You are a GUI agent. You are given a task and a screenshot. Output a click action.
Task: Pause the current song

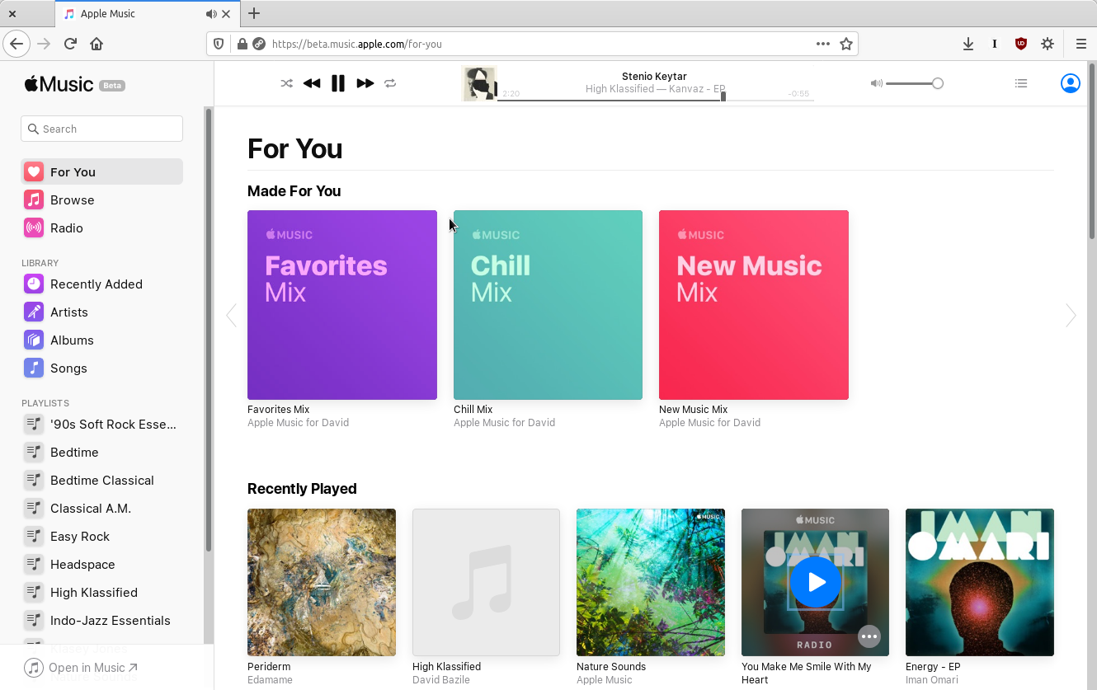(338, 83)
